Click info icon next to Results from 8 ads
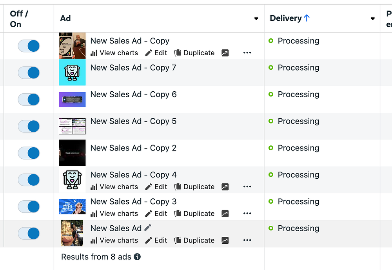 [x=137, y=257]
